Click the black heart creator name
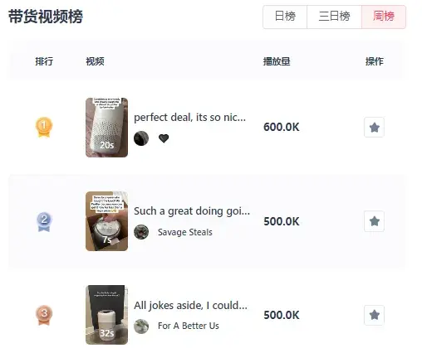Viewport: 422px width, 353px height. tap(164, 138)
